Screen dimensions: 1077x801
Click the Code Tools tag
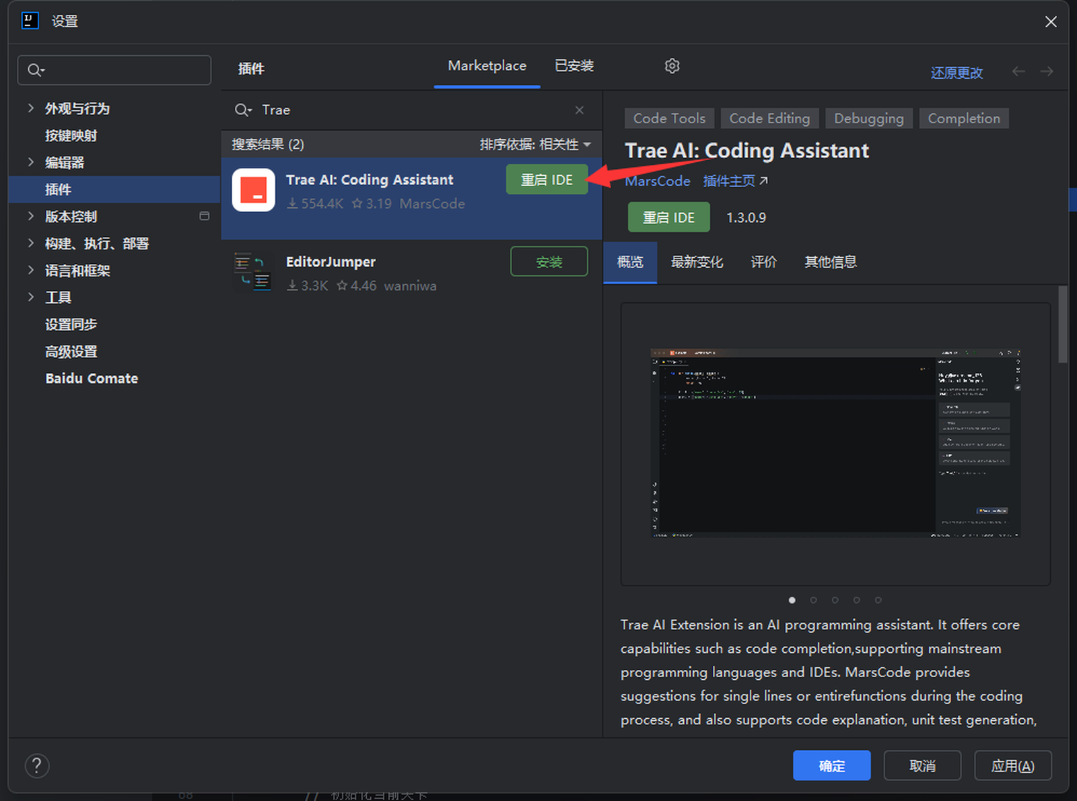(x=669, y=118)
